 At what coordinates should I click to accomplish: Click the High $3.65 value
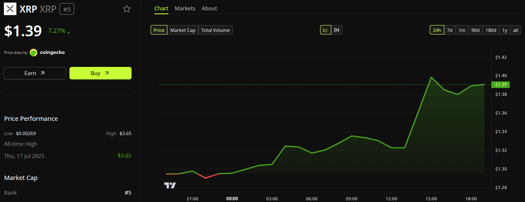tap(125, 133)
